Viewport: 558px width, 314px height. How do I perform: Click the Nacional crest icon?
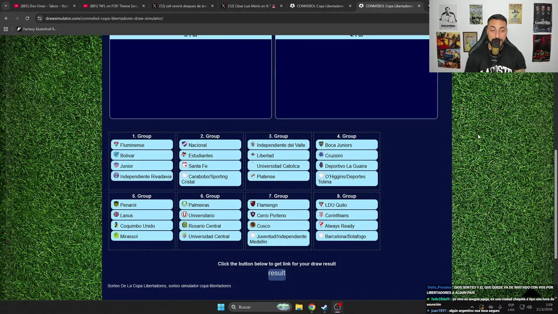184,144
